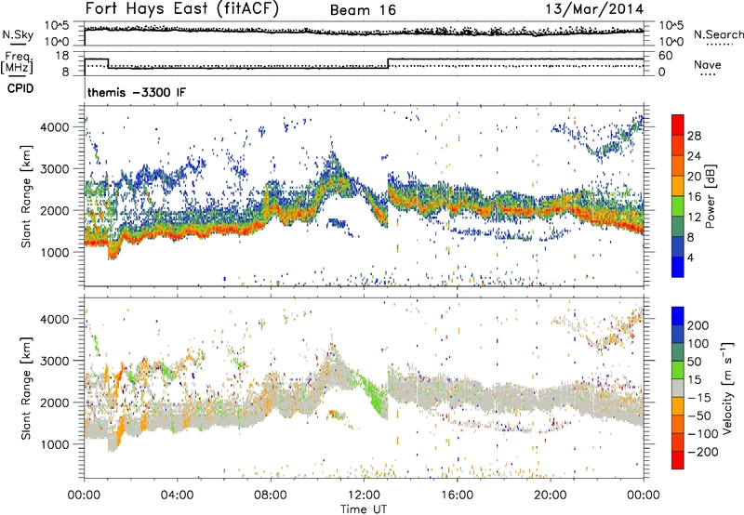Screen dimensions: 744x515
Task: Click the "200" velocity color bar tick
Action: tap(698, 325)
